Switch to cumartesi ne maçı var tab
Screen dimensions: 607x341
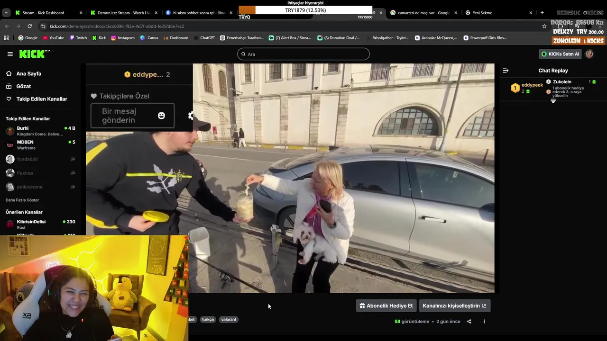pyautogui.click(x=423, y=13)
